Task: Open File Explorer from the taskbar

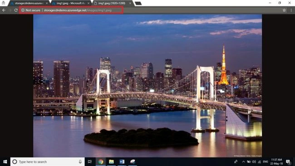Action: click(111, 161)
